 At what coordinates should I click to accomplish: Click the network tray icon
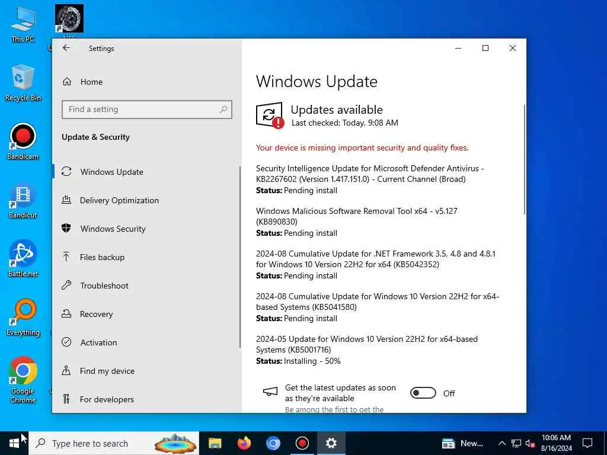point(516,443)
